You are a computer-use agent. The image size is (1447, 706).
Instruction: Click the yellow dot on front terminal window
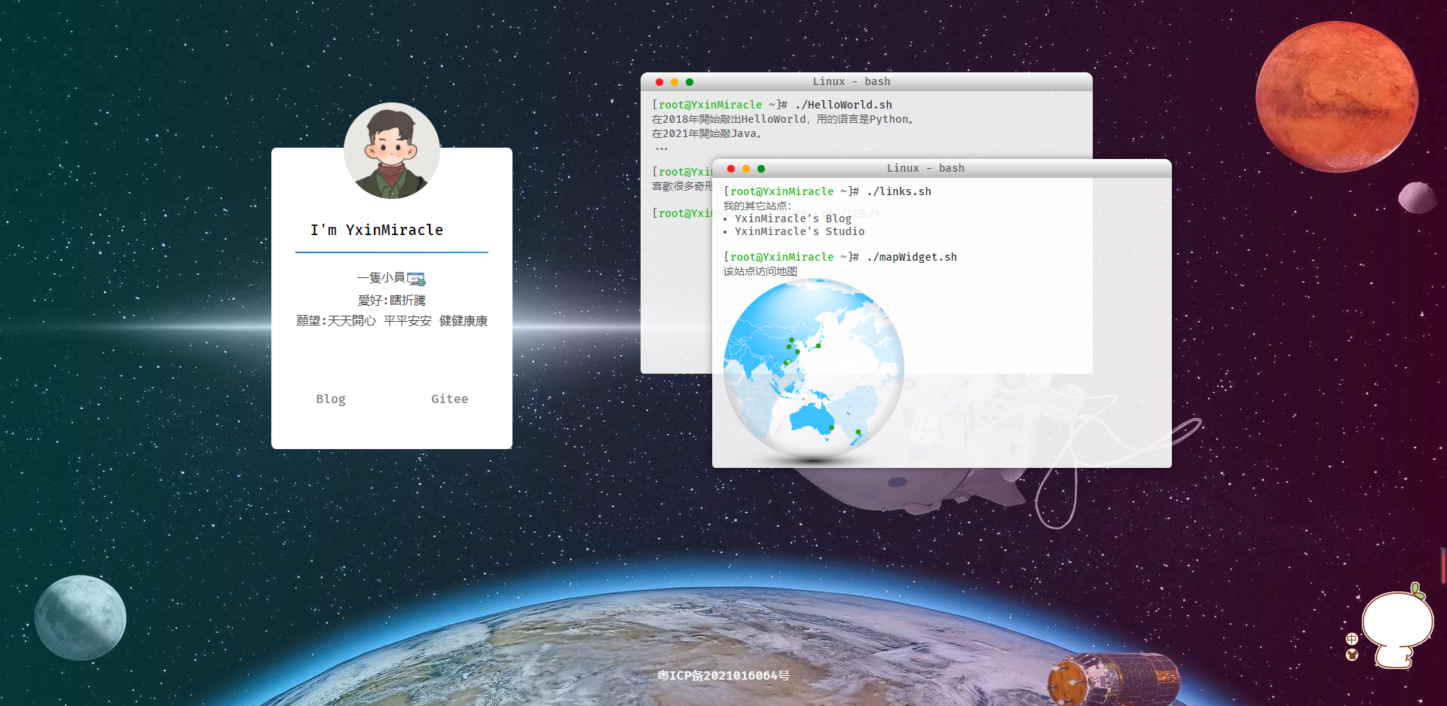point(746,169)
